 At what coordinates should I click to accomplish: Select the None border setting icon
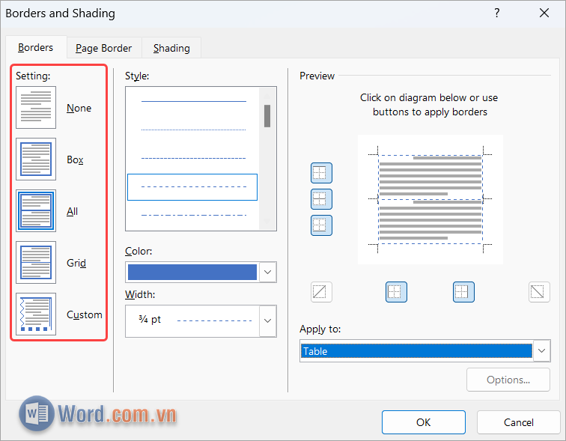[x=36, y=108]
